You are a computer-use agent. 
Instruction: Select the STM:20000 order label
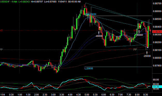(90, 14)
